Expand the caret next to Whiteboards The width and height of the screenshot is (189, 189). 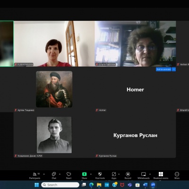[x=150, y=174]
